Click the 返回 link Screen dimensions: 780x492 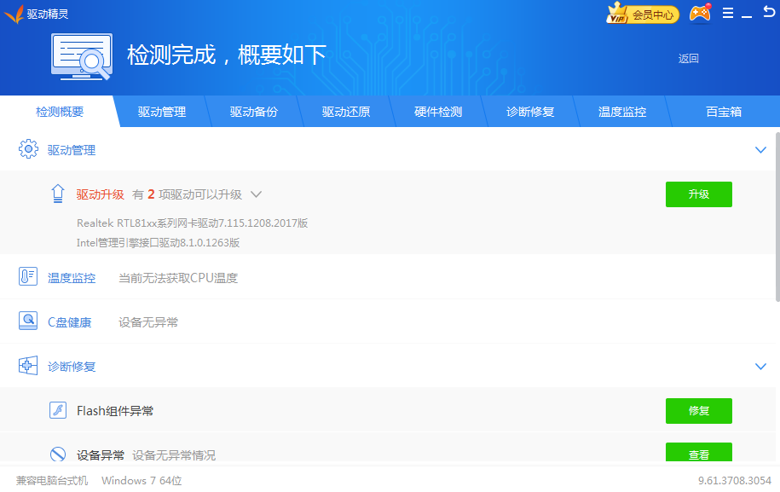point(689,59)
